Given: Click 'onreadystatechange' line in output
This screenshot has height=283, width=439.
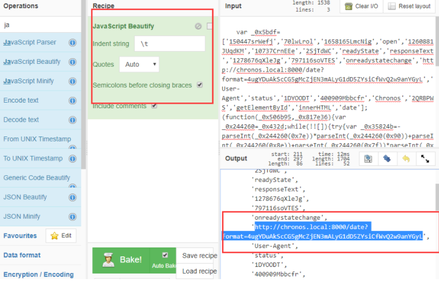Looking at the screenshot, I should point(289,218).
